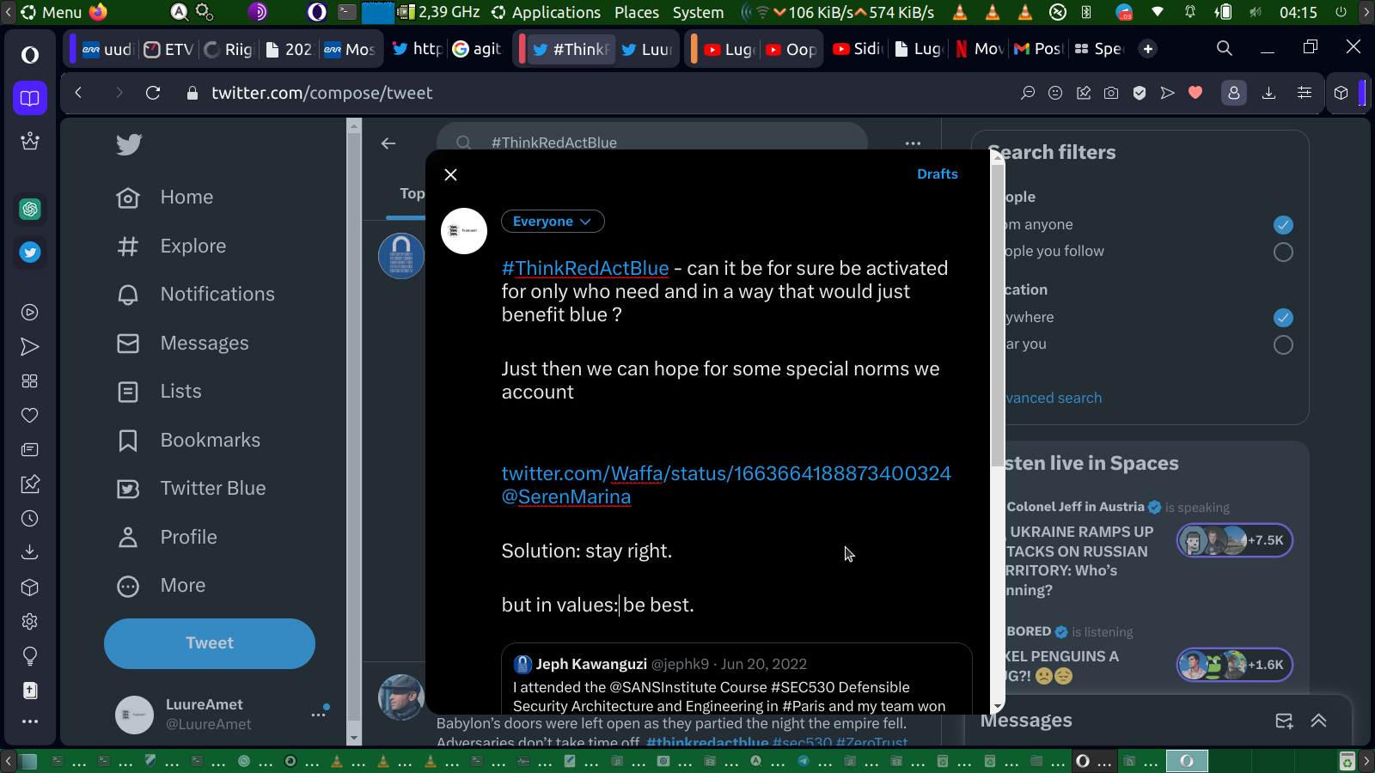Add page to bookmarks with toolbar heart

click(1195, 93)
